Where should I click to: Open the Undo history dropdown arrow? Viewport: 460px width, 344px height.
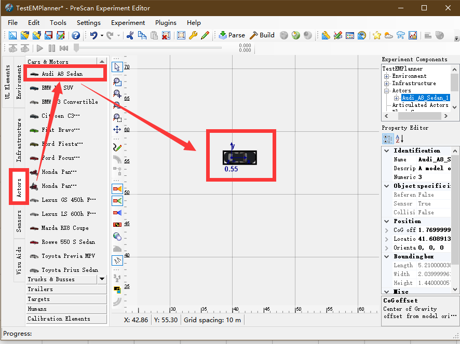coord(102,35)
